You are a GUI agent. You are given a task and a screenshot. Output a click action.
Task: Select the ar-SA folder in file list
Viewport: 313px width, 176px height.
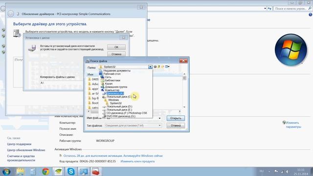tap(93, 93)
